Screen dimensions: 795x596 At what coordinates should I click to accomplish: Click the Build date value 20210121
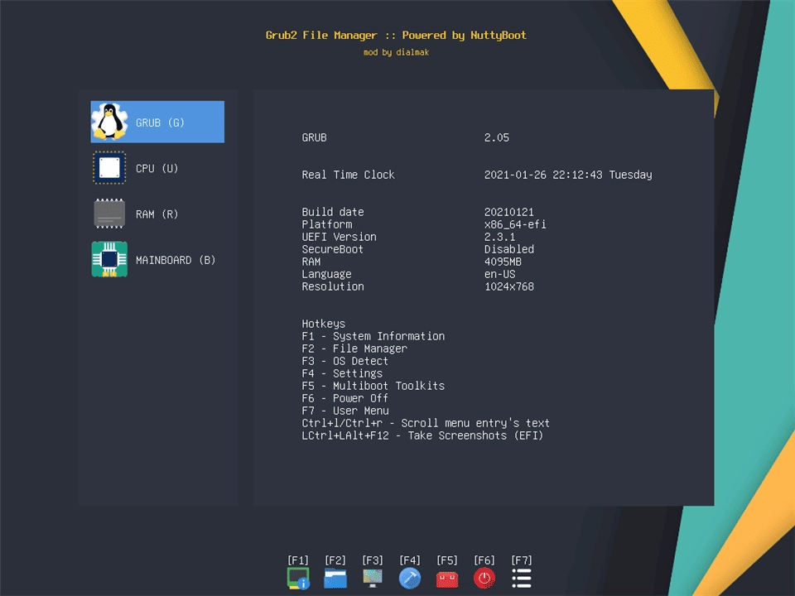509,212
